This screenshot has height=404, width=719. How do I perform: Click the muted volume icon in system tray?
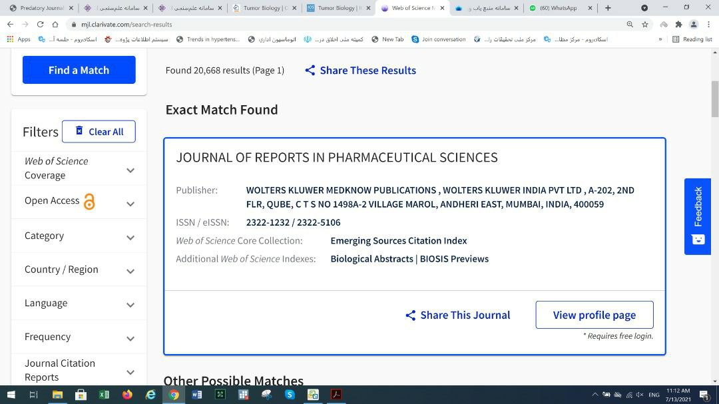point(640,395)
